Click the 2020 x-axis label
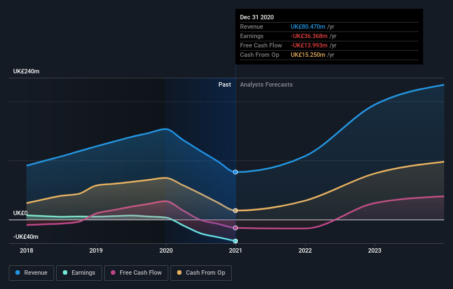The image size is (453, 289). pyautogui.click(x=166, y=250)
